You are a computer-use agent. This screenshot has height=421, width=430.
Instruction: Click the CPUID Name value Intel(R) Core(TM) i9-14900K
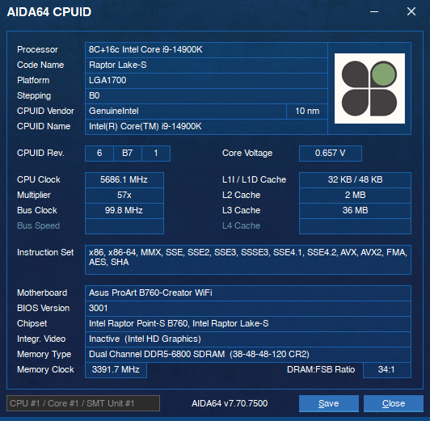[206, 126]
